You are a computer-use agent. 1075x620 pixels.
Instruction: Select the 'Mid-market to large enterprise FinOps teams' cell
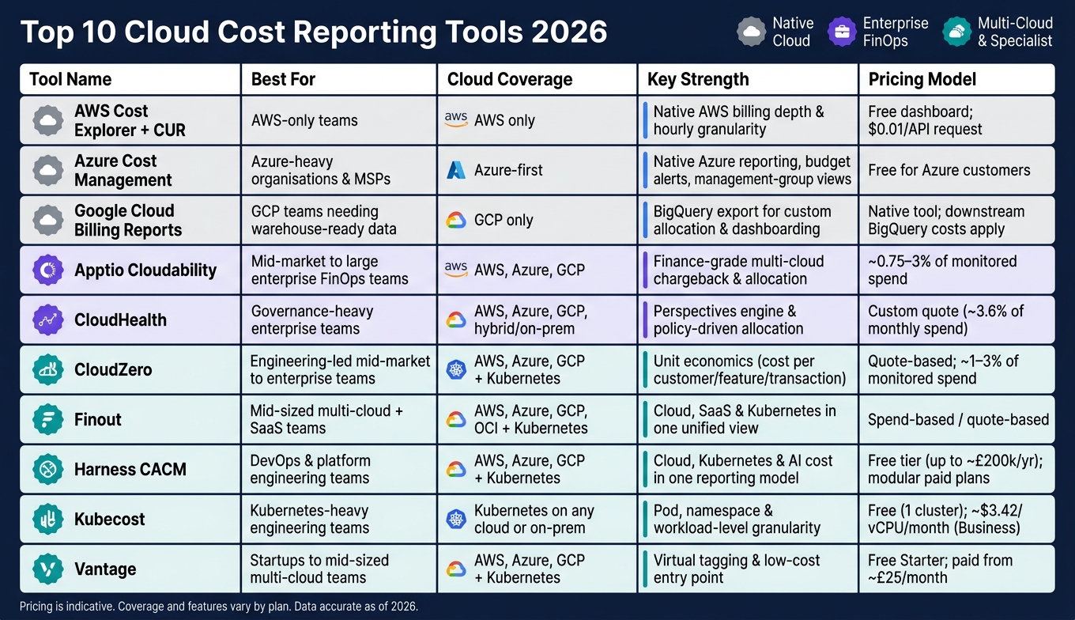pos(339,270)
